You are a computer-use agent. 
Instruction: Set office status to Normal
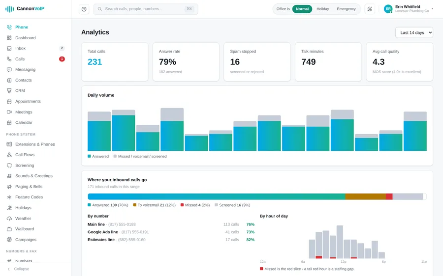302,9
